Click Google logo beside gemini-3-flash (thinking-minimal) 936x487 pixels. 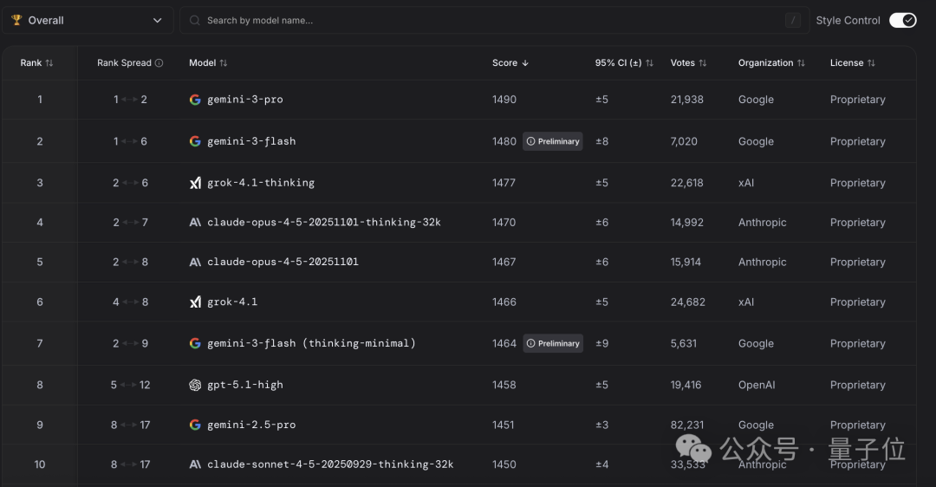coord(195,343)
